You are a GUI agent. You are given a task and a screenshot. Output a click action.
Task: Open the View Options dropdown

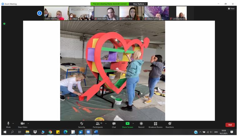(139, 4)
